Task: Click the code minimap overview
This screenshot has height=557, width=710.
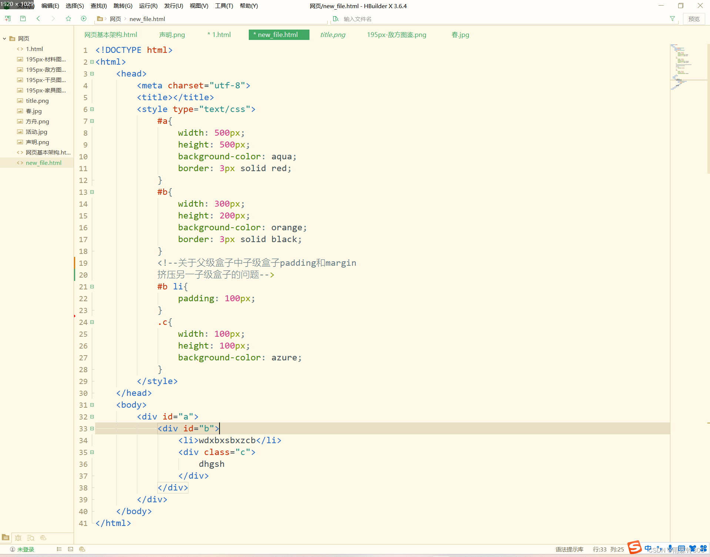Action: 688,67
